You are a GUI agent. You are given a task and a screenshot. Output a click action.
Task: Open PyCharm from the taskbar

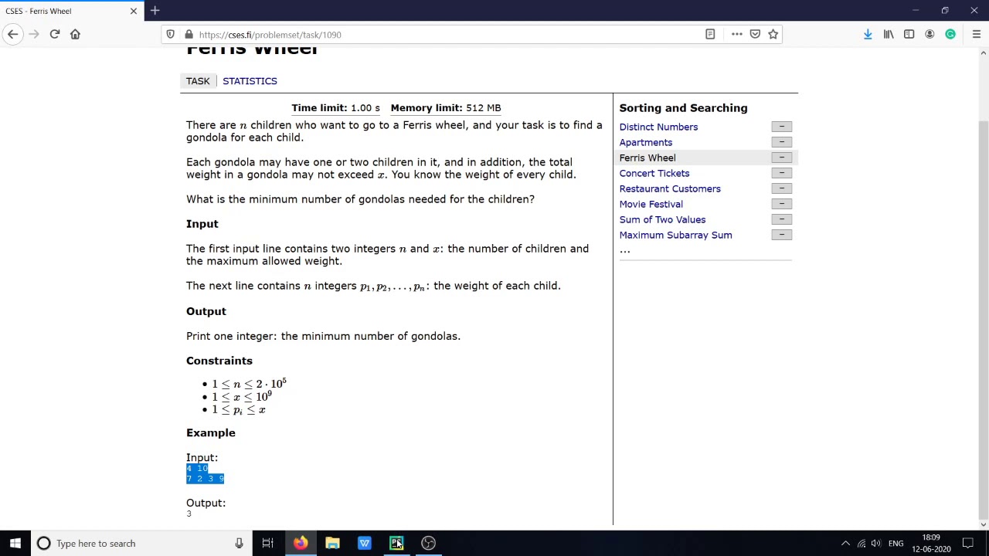click(x=396, y=543)
